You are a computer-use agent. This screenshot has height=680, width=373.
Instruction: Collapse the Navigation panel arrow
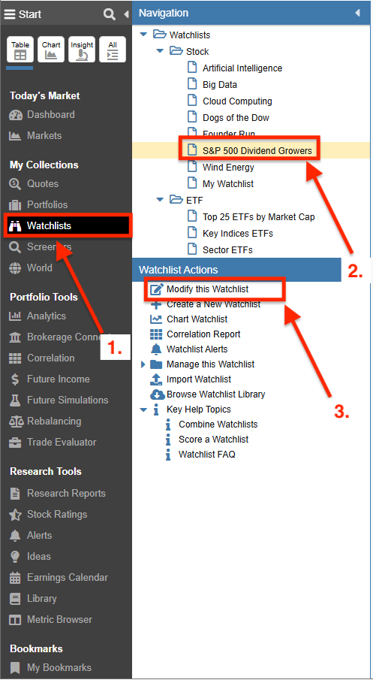[358, 13]
